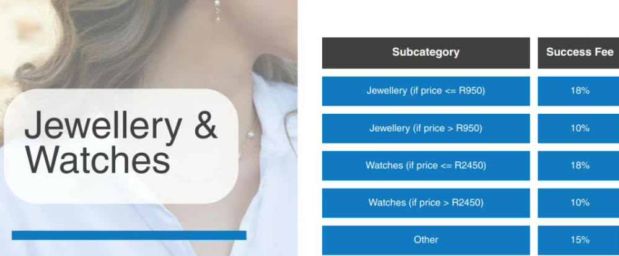Click the 10% fee for Jewellery above R950
This screenshot has width=619, height=256.
click(x=579, y=129)
